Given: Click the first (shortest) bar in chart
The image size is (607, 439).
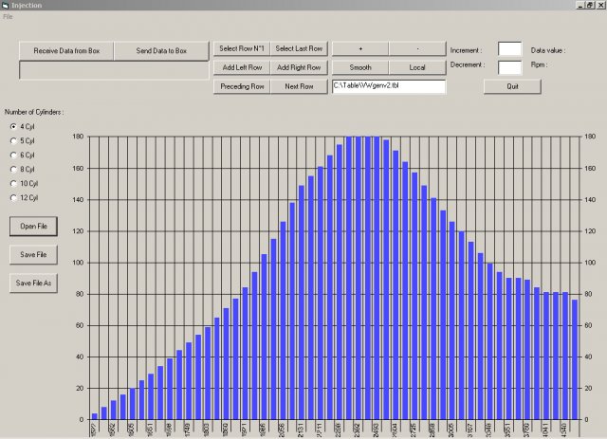Looking at the screenshot, I should click(x=95, y=416).
